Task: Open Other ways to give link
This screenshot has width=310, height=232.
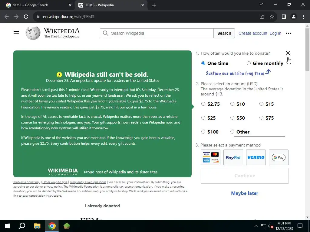Action: 55,182
